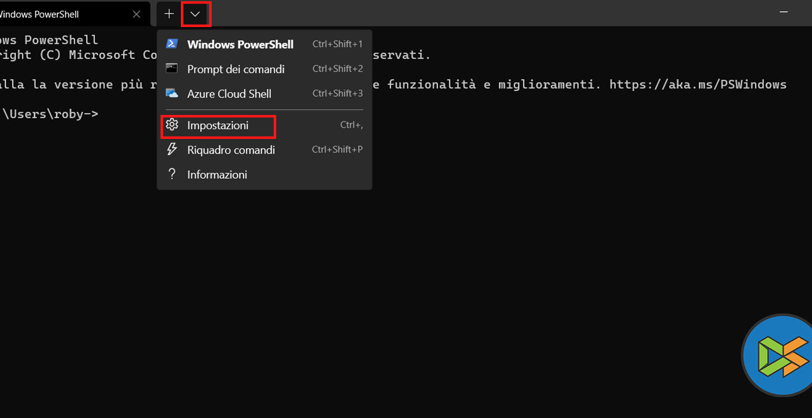Open the aka.ms/PSWindows link
Image resolution: width=812 pixels, height=418 pixels.
[x=698, y=84]
